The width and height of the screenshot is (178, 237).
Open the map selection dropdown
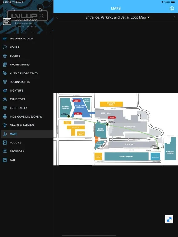pos(118,17)
